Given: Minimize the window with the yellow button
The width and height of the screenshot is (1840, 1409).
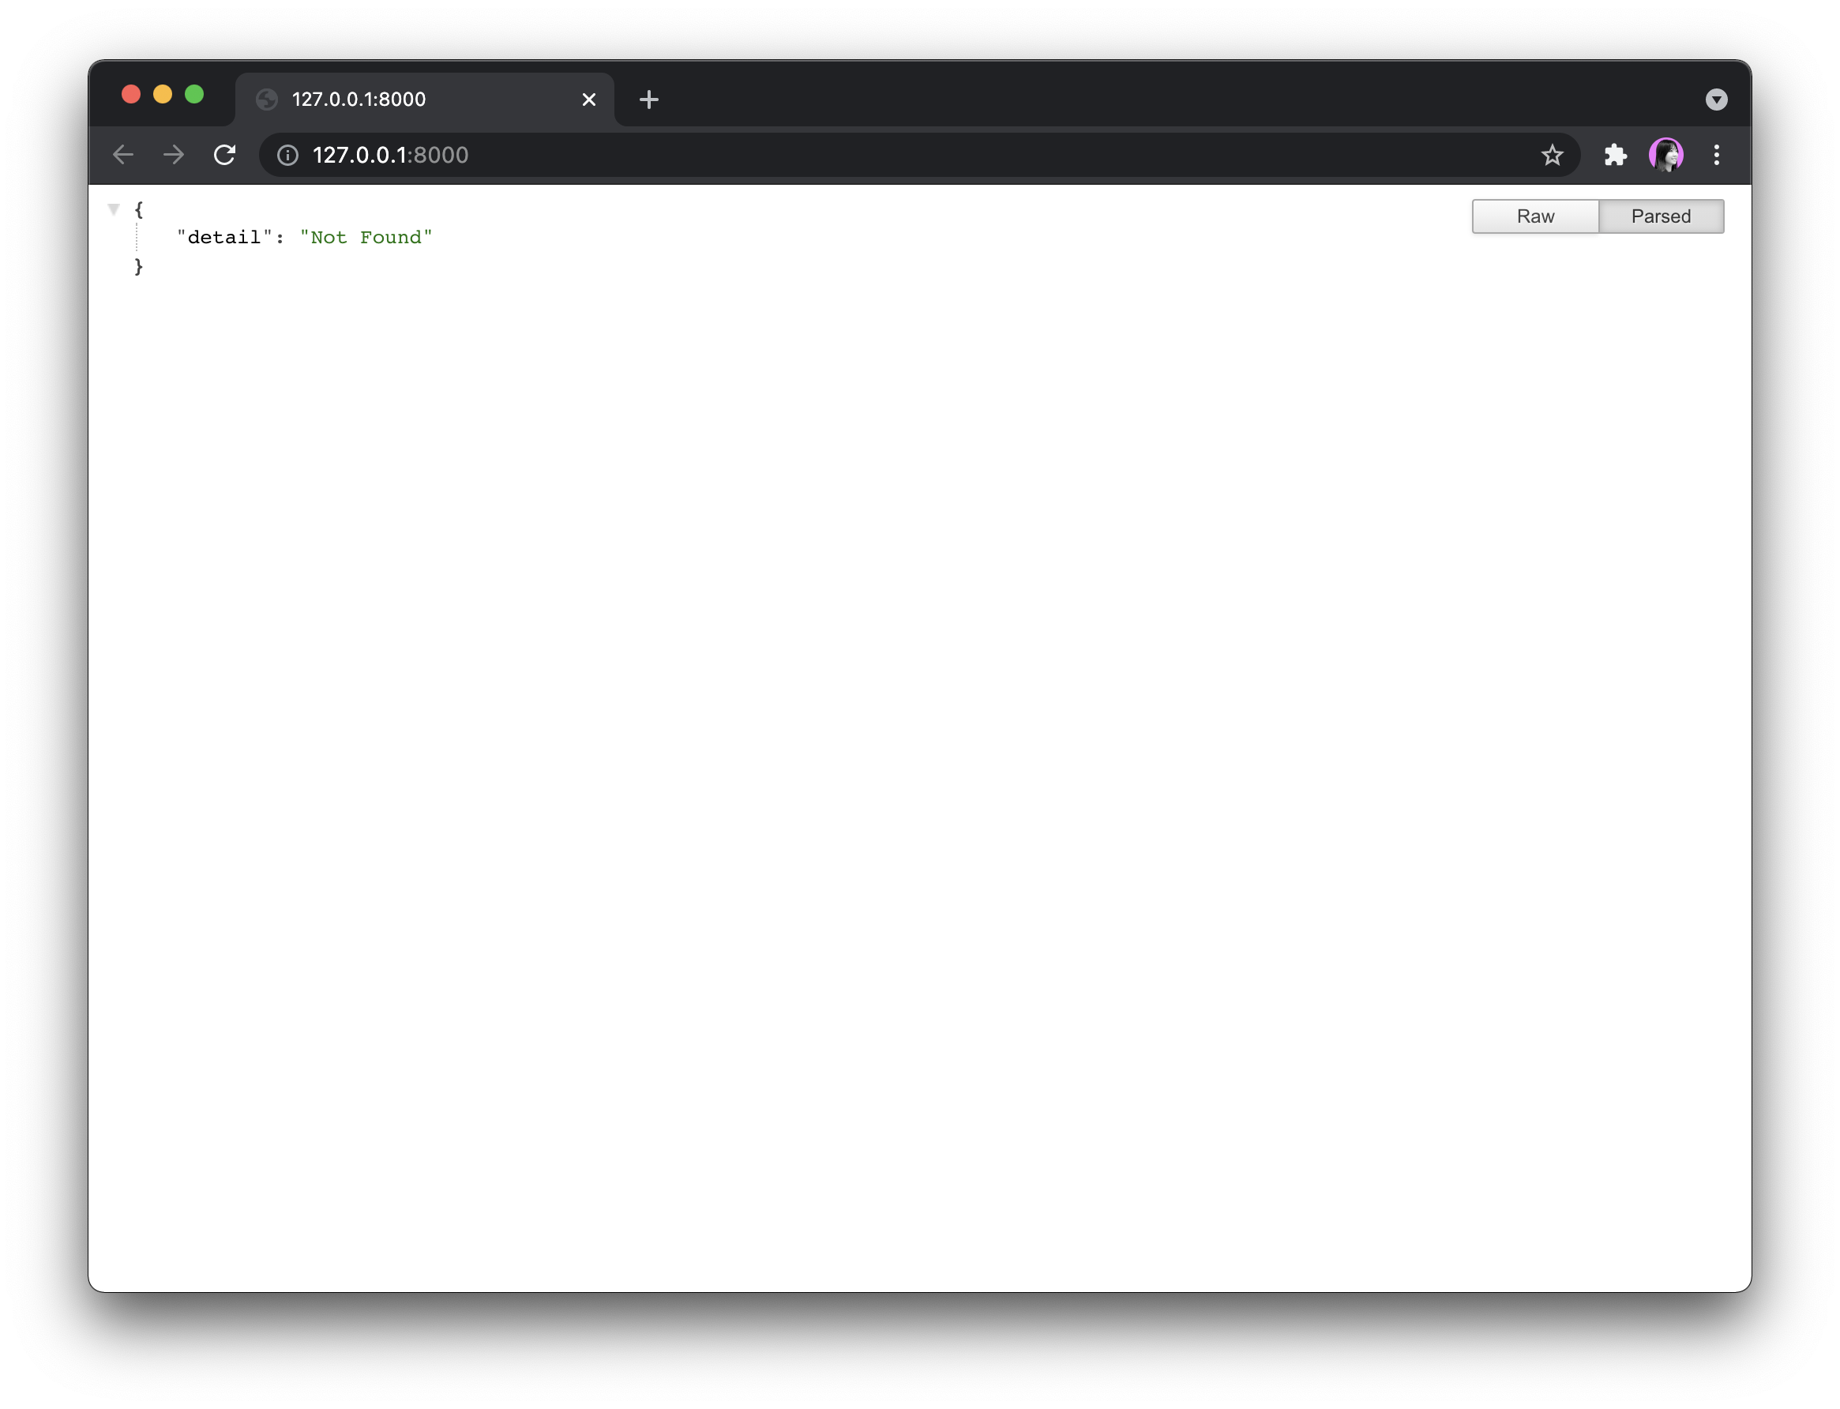Looking at the screenshot, I should point(163,94).
